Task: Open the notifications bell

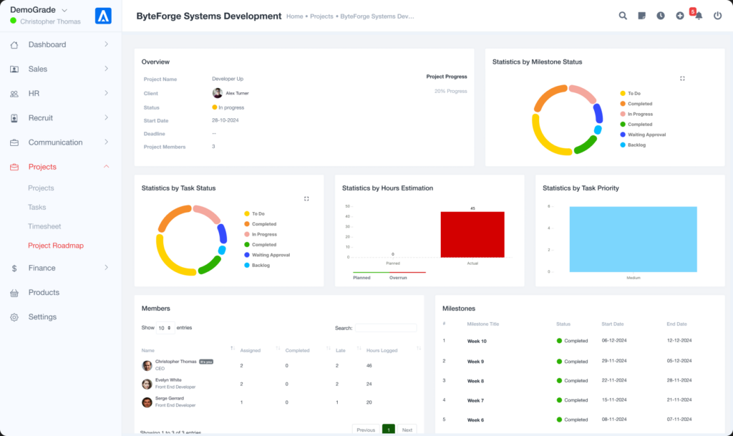Action: coord(699,16)
